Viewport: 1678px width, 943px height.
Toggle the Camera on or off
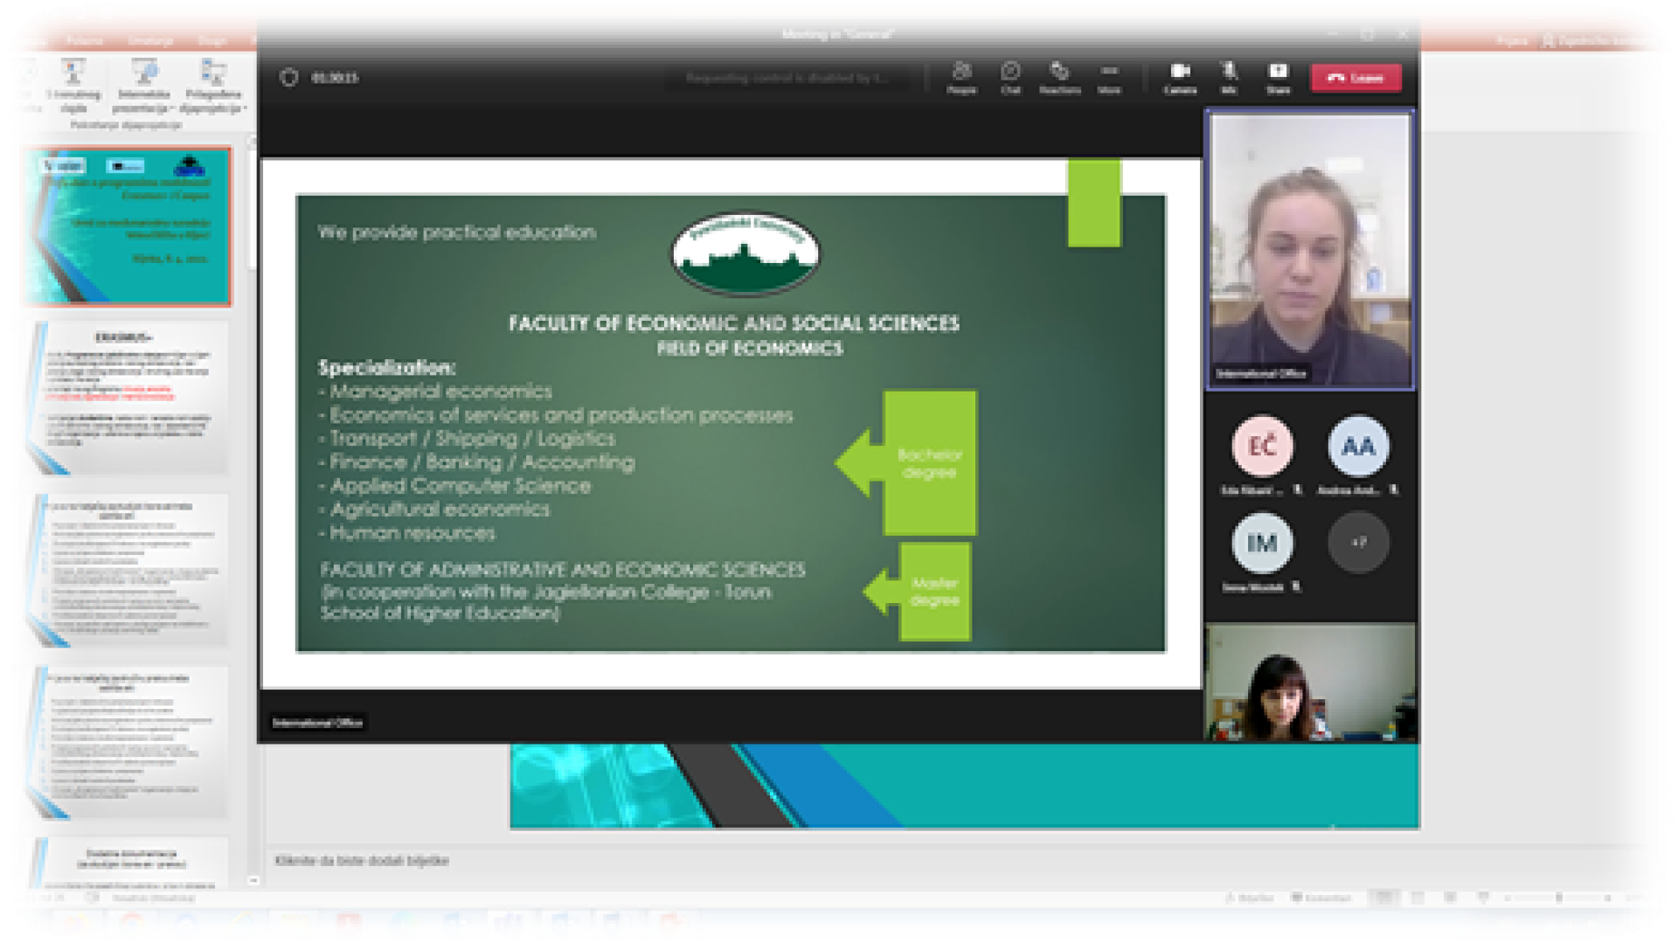1180,76
